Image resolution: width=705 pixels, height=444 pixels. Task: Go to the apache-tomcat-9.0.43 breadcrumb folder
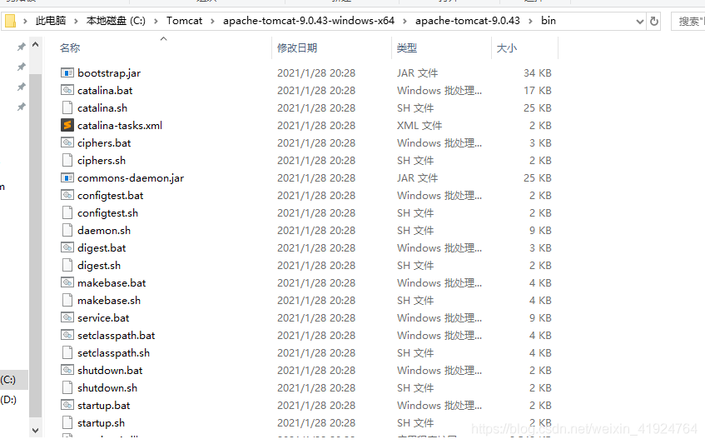coord(468,21)
